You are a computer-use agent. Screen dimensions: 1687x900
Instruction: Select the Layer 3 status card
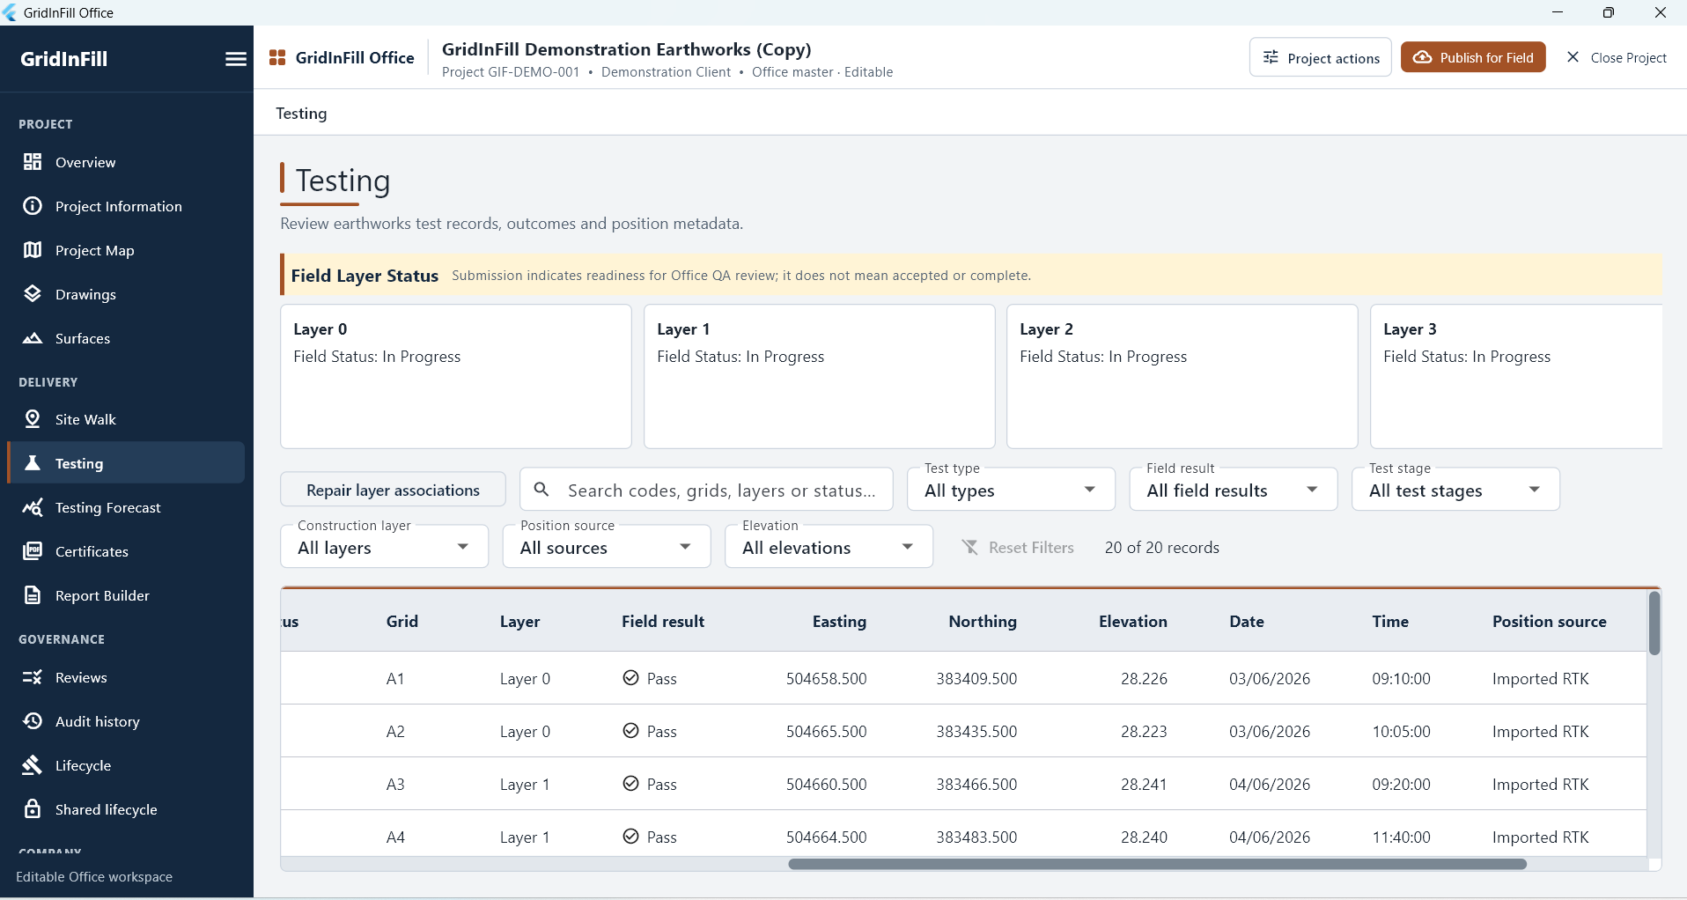(1516, 376)
